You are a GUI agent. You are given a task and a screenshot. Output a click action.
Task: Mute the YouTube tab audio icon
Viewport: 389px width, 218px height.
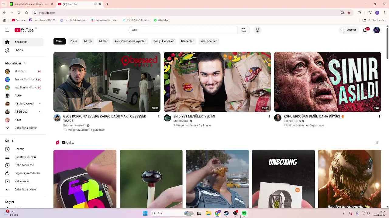[x=95, y=4]
